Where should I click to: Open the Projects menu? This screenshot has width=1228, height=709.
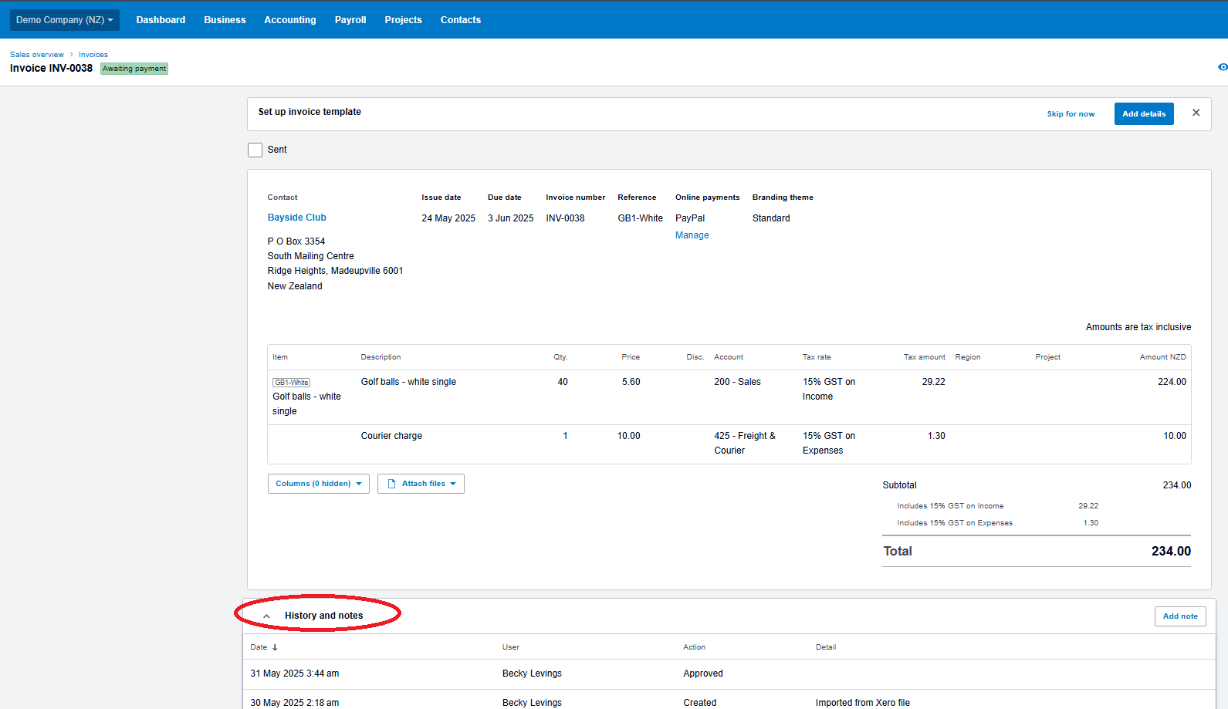coord(403,20)
